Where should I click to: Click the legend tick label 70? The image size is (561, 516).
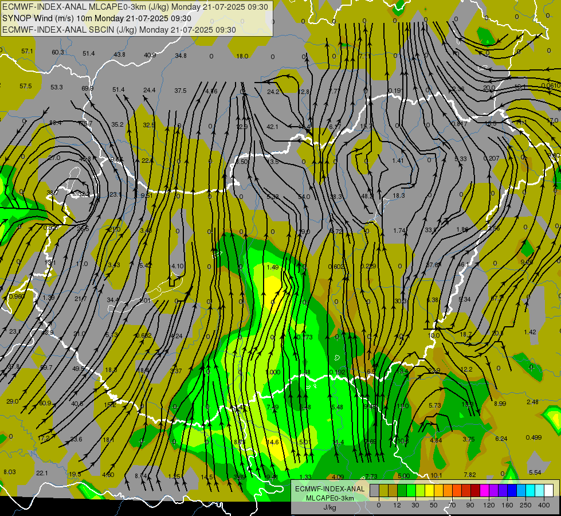pyautogui.click(x=452, y=505)
